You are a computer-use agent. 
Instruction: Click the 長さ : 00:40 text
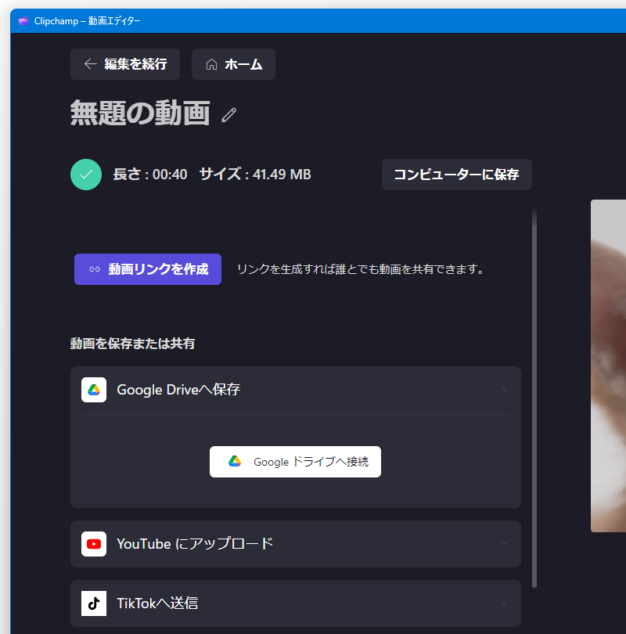pyautogui.click(x=150, y=175)
